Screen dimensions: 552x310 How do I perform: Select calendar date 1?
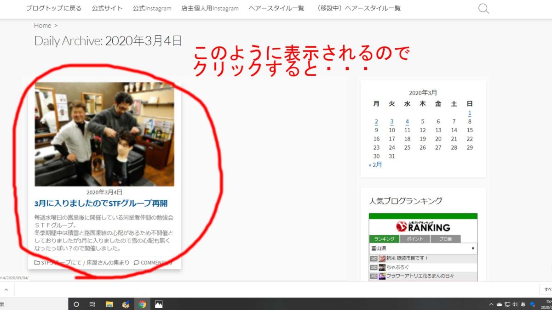(x=470, y=113)
